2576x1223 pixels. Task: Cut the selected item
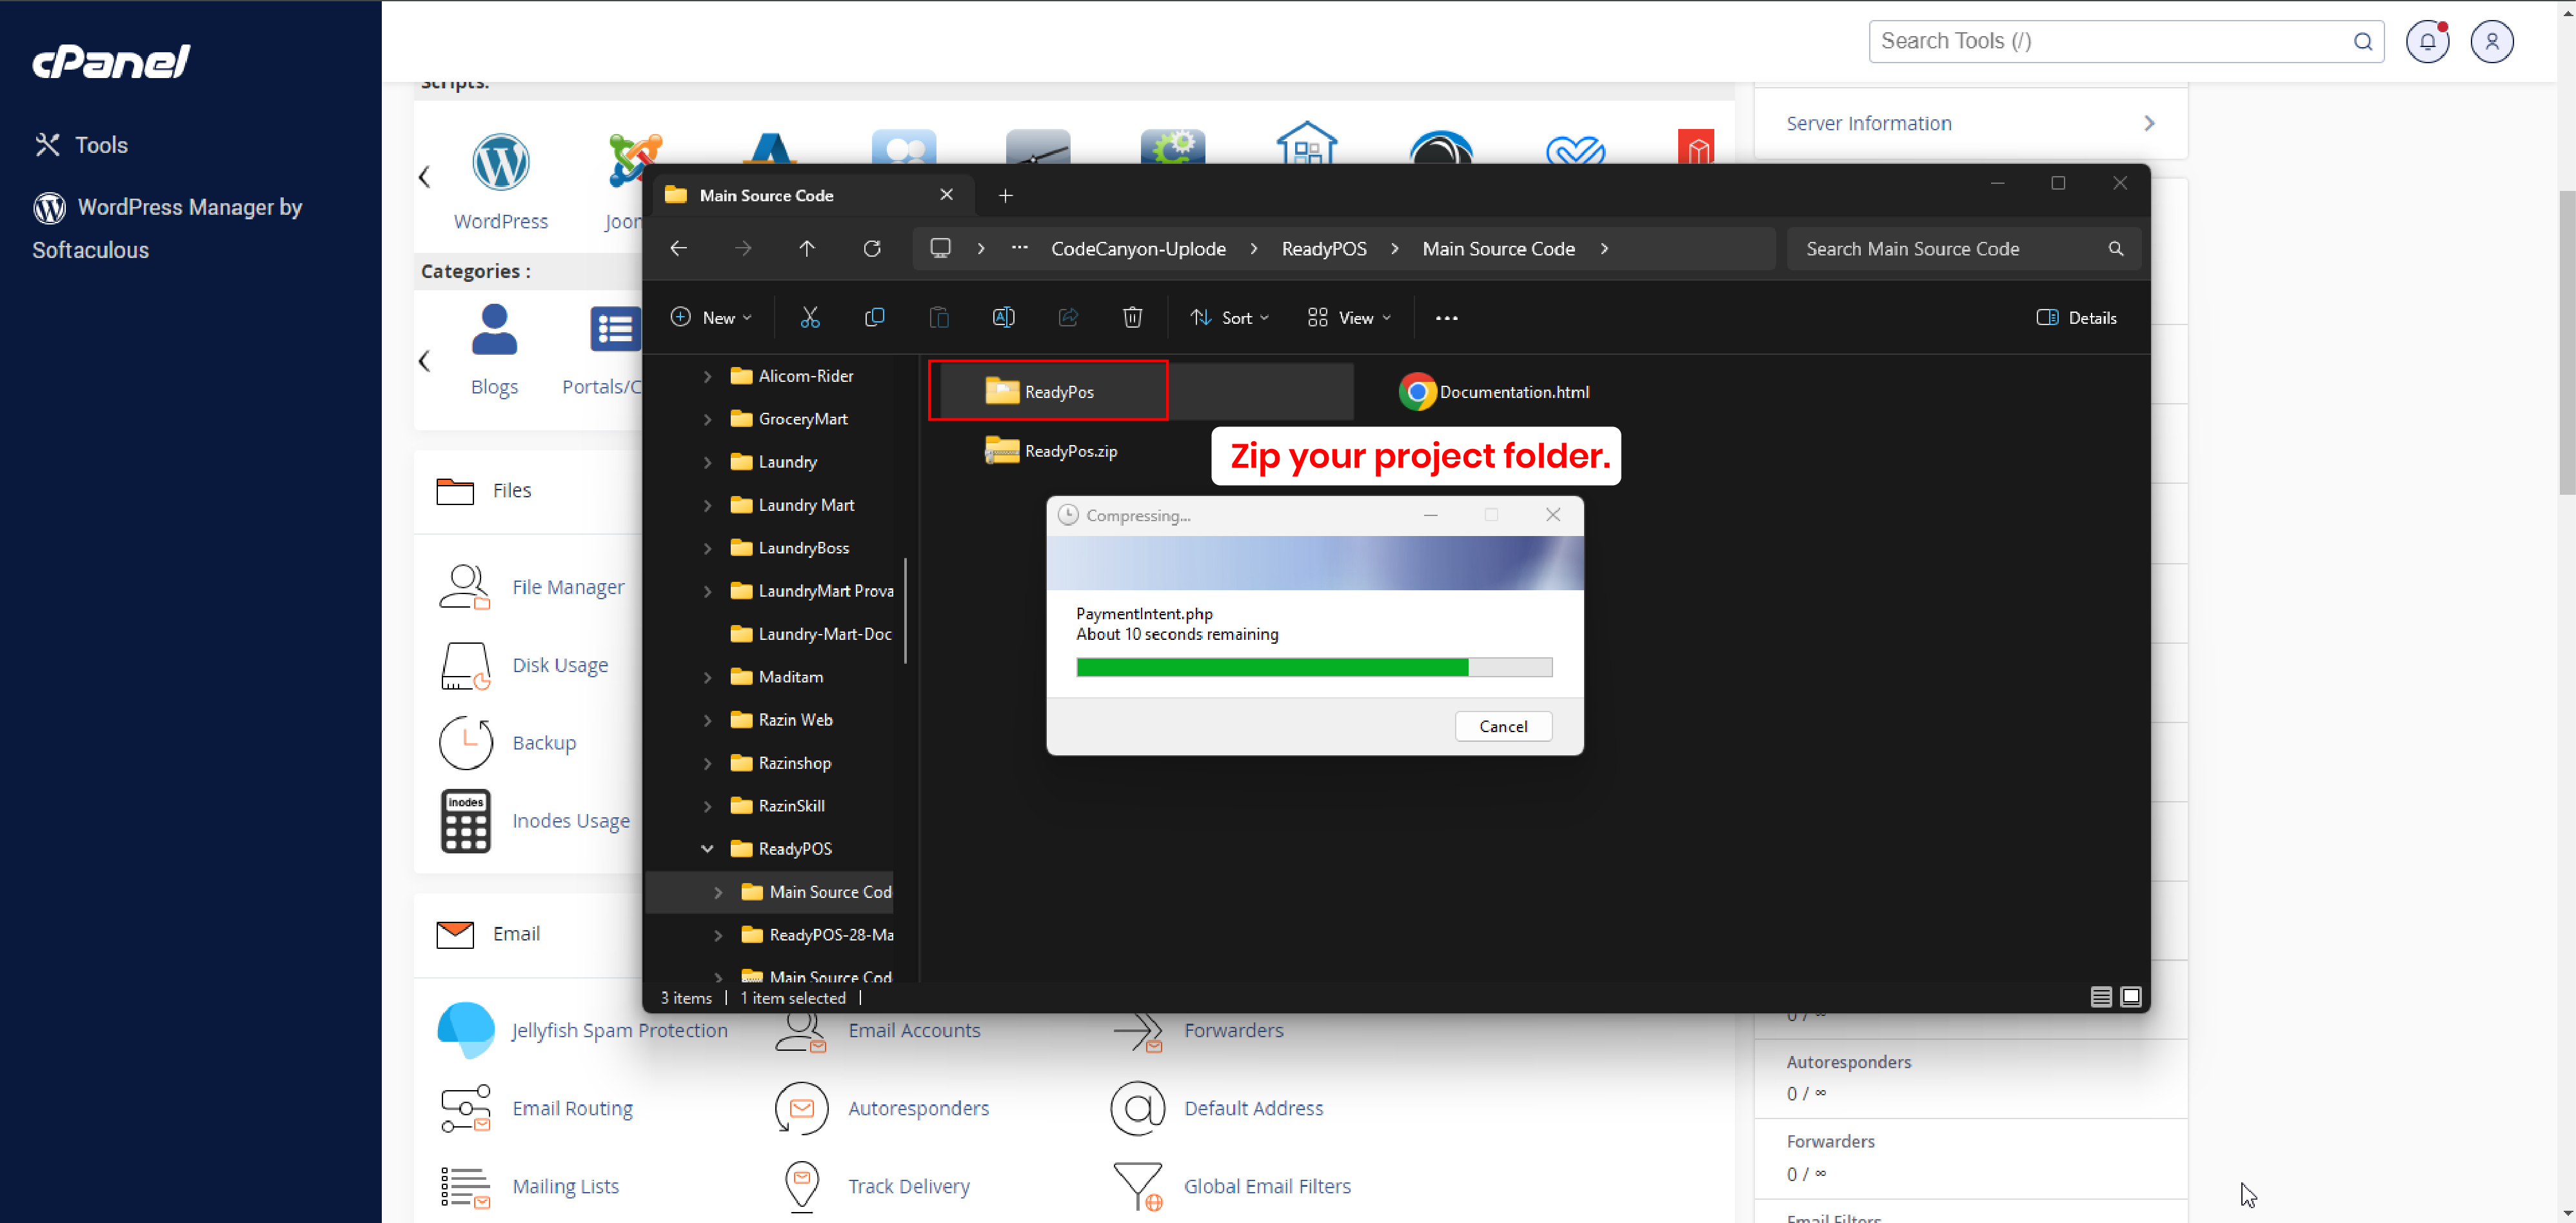pos(809,317)
